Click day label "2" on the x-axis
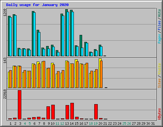 point(15,124)
